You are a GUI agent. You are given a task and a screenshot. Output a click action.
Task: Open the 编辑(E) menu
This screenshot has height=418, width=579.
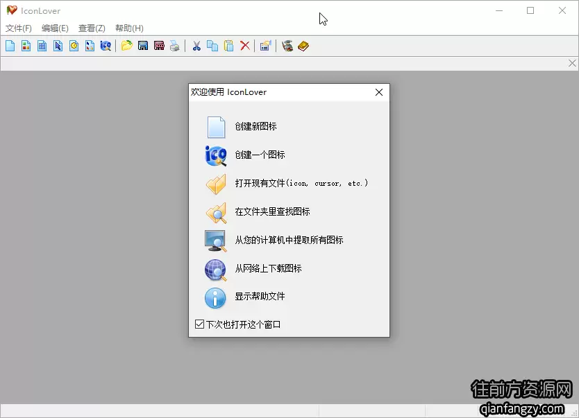pos(55,28)
